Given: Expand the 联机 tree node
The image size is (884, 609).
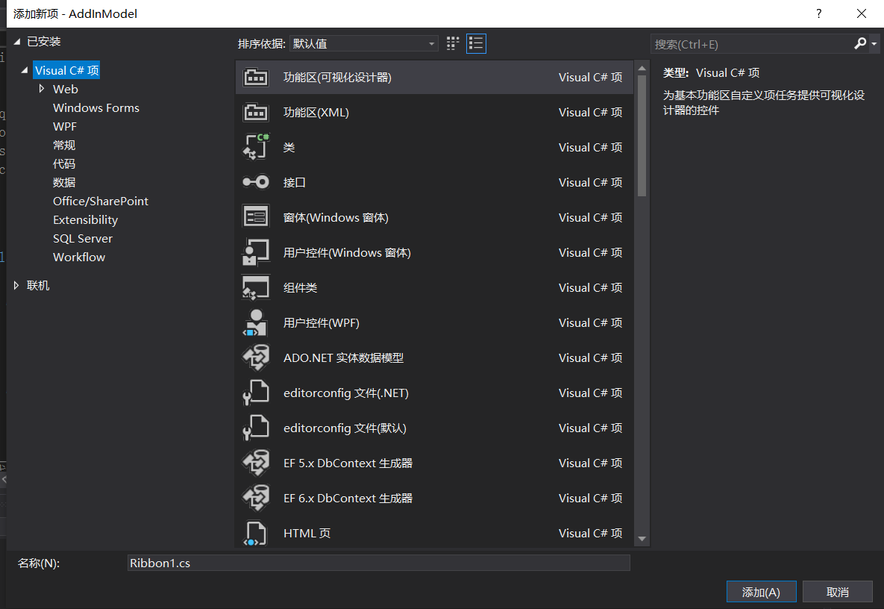Looking at the screenshot, I should (16, 284).
